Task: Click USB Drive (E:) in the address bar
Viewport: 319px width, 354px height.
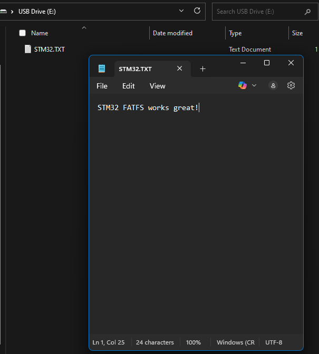Action: (37, 12)
